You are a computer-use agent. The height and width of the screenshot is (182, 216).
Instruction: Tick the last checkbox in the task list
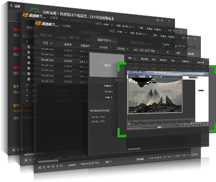click(29, 79)
